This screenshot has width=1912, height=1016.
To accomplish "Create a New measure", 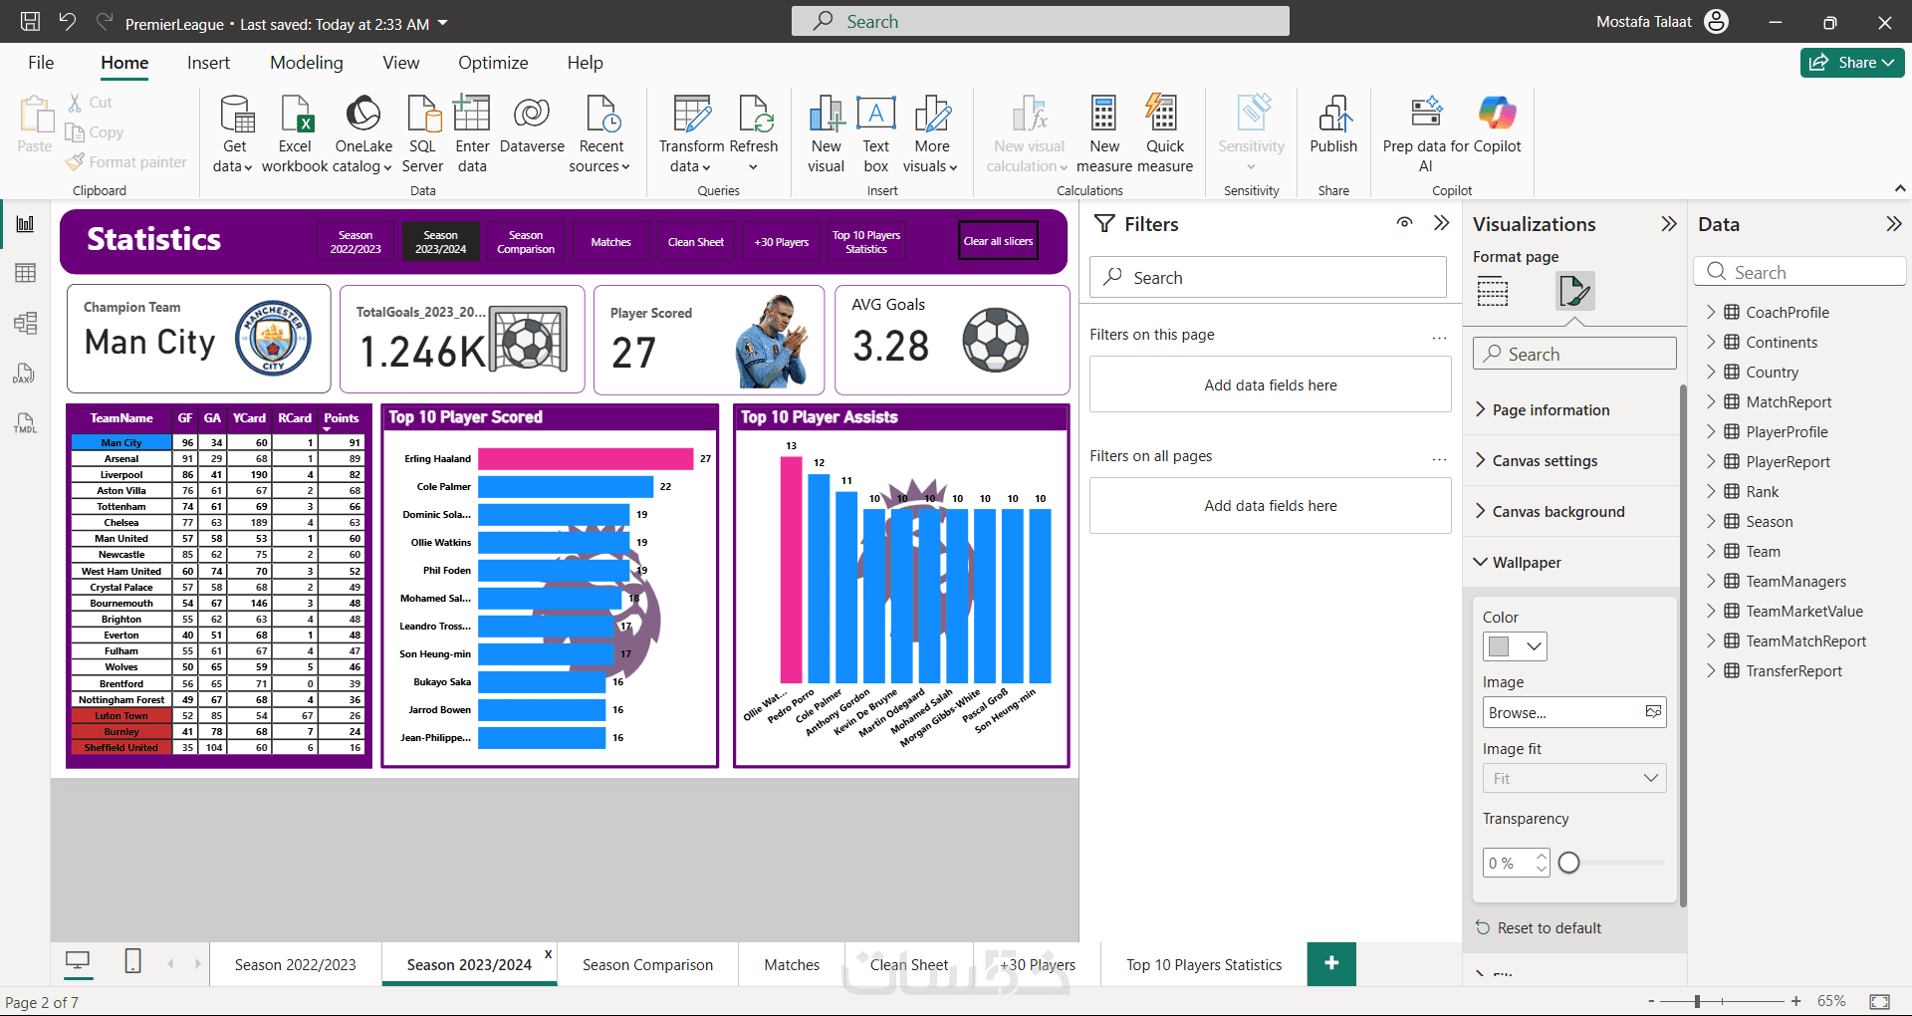I will pyautogui.click(x=1103, y=134).
